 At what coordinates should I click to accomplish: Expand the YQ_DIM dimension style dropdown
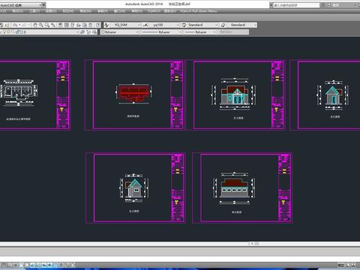pyautogui.click(x=139, y=25)
